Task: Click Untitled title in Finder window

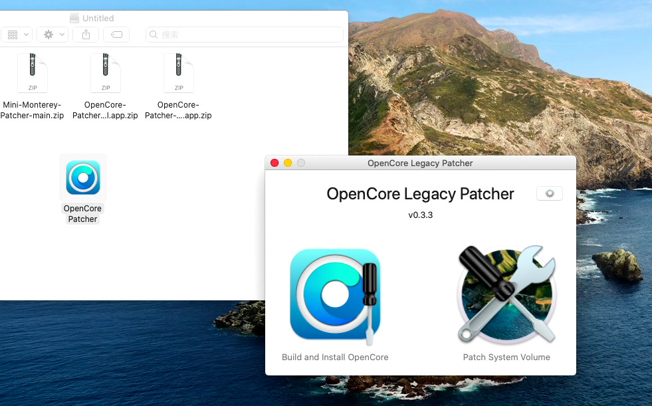Action: pos(98,19)
